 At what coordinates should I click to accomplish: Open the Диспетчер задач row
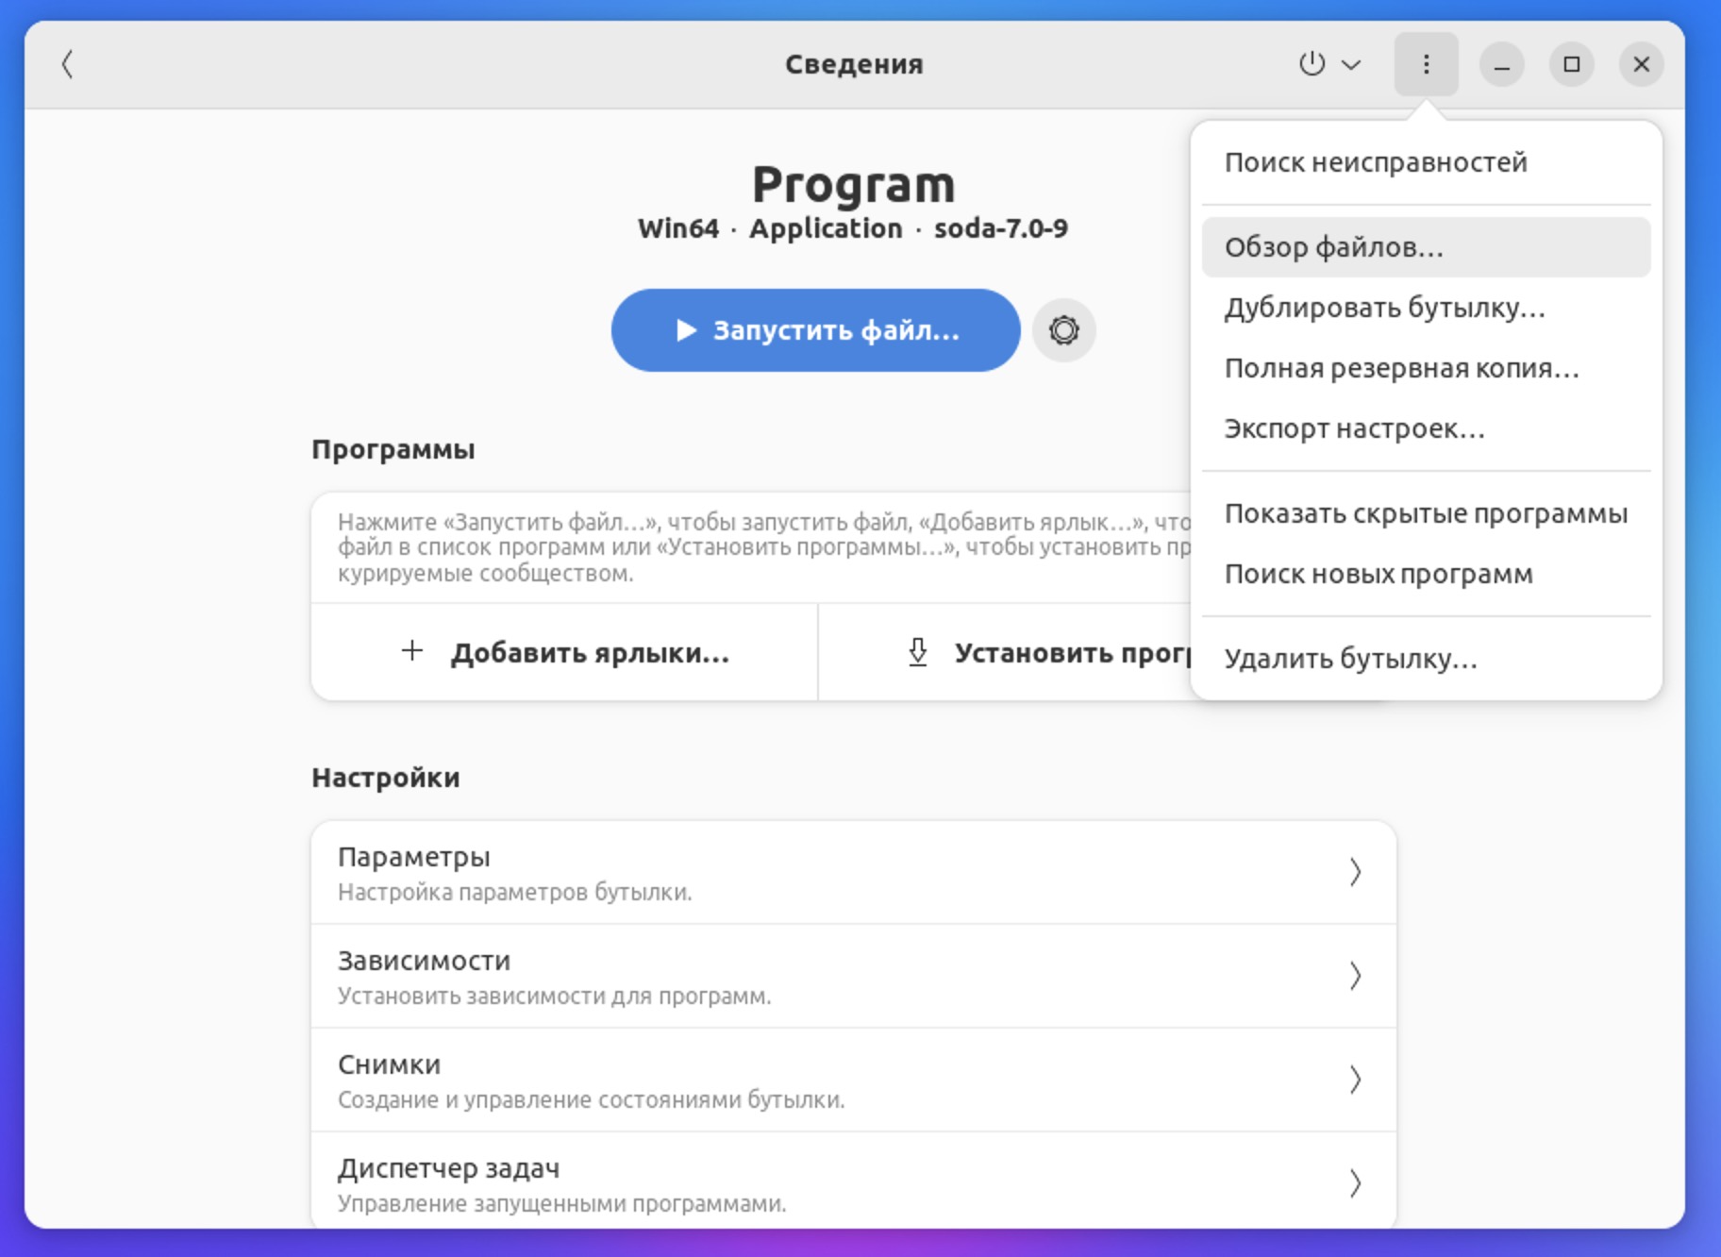(x=853, y=1182)
